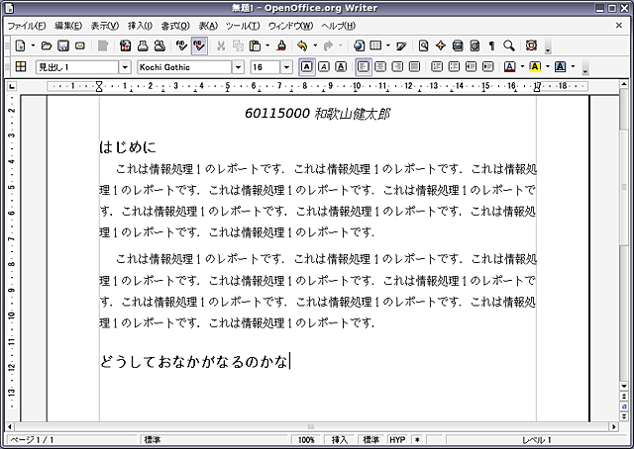The width and height of the screenshot is (634, 449).
Task: Open Find and Replace
Action: (x=423, y=45)
